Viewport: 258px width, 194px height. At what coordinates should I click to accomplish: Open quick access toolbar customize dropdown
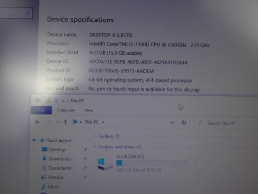(63, 101)
